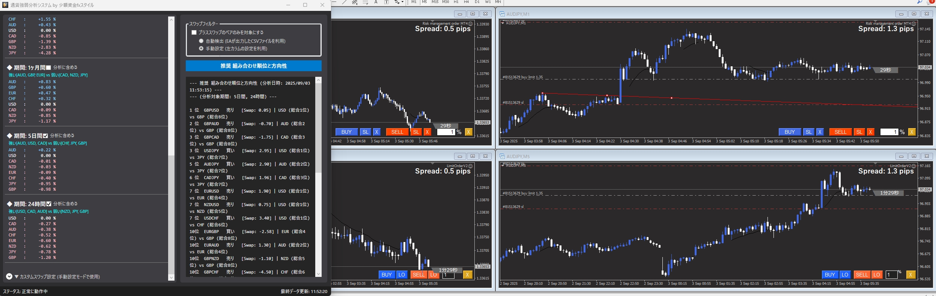Select the text label 'T' tool
The width and height of the screenshot is (936, 296).
(x=386, y=2)
